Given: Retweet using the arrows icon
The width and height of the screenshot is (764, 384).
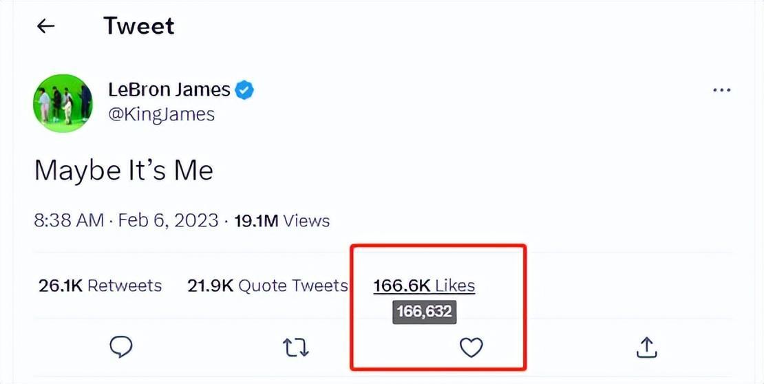Looking at the screenshot, I should (296, 348).
